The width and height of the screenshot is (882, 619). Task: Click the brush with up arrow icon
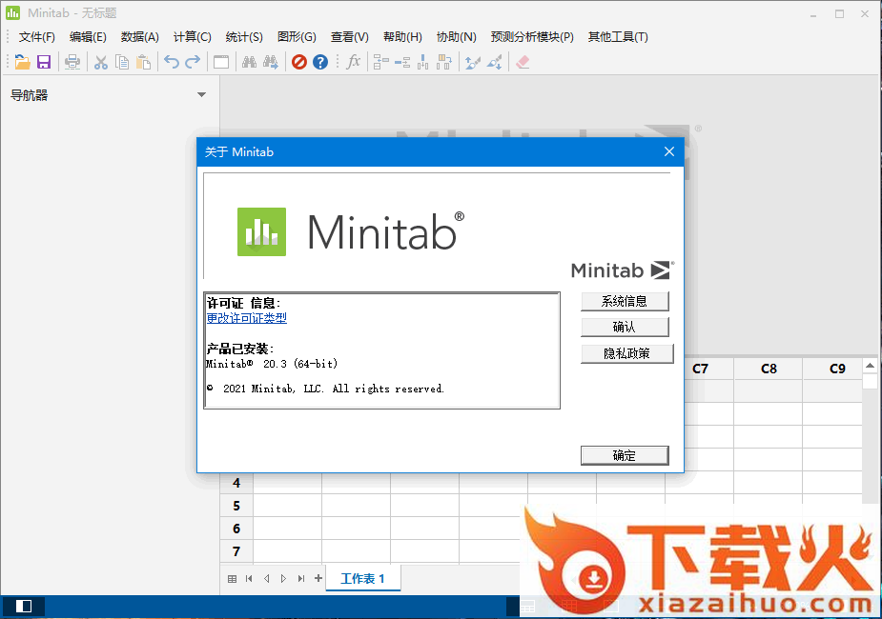point(473,62)
